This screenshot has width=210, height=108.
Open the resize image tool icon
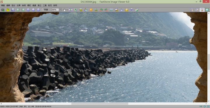tap(76, 10)
